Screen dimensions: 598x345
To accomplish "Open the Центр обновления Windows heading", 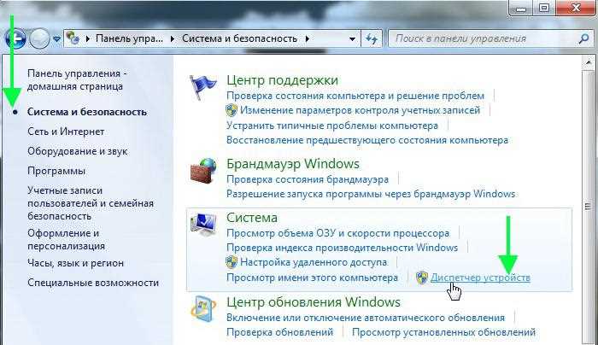I will (x=314, y=302).
